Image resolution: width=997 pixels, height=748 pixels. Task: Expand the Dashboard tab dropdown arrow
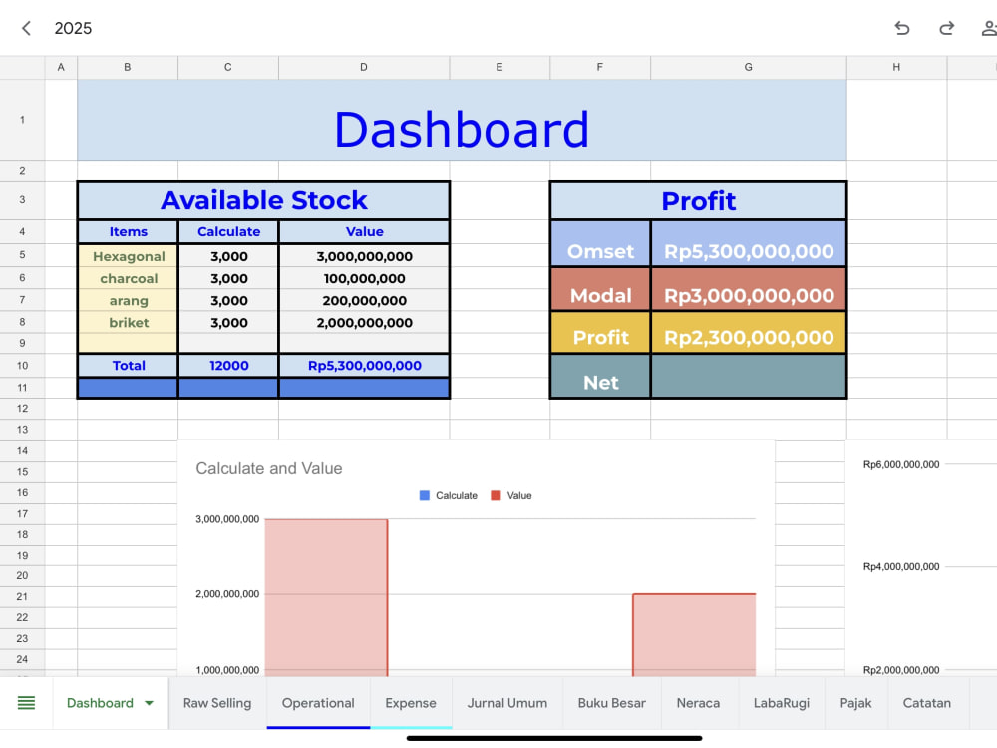(149, 703)
